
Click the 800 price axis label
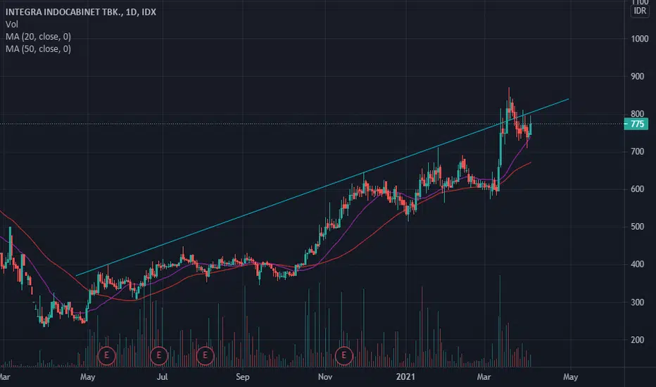point(638,114)
